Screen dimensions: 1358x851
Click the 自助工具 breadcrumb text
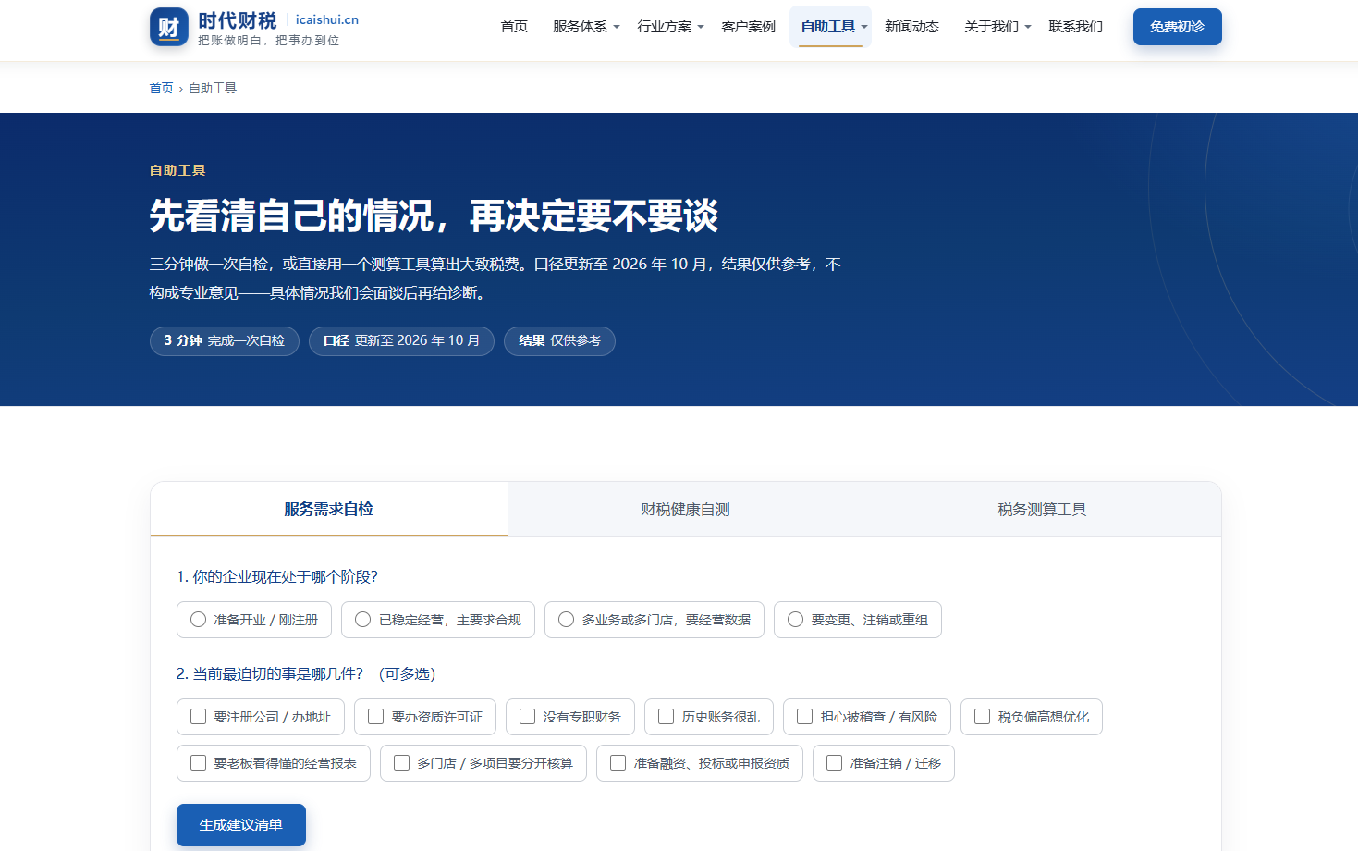coord(213,88)
